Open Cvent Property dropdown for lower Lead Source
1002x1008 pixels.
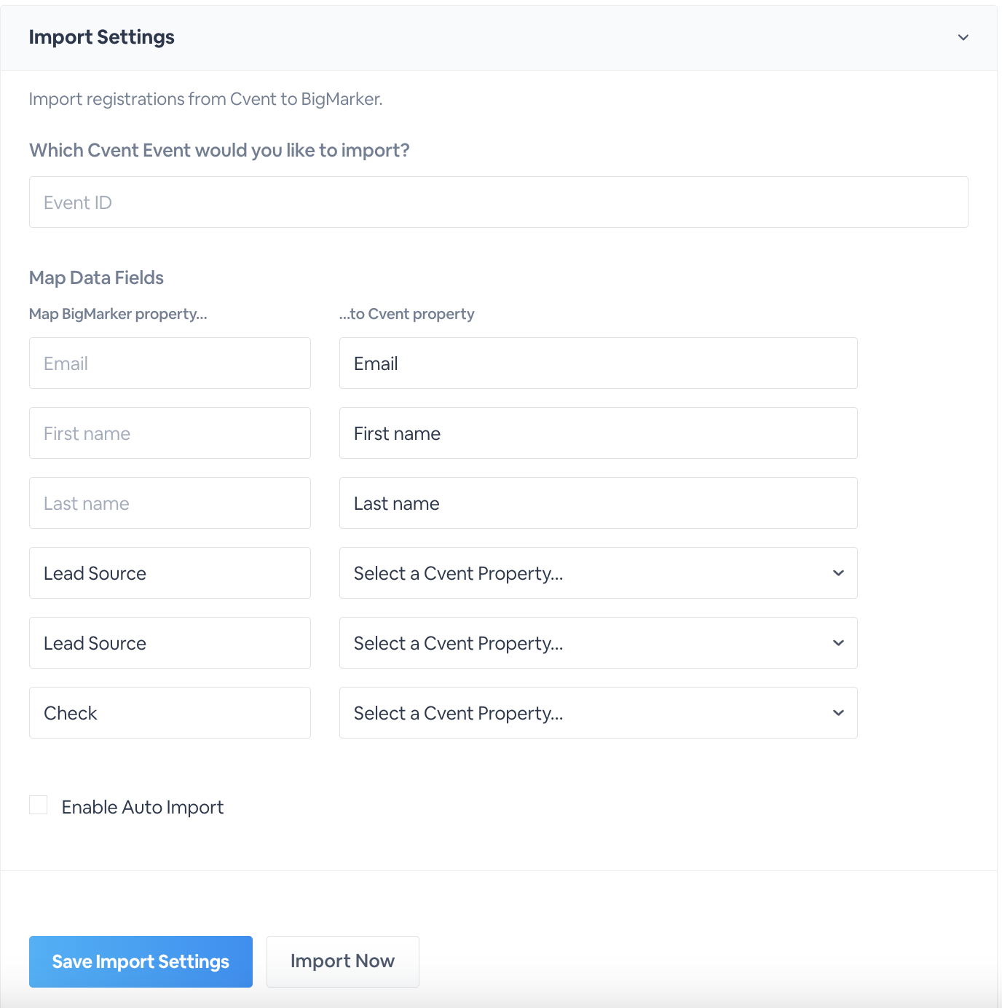[598, 643]
